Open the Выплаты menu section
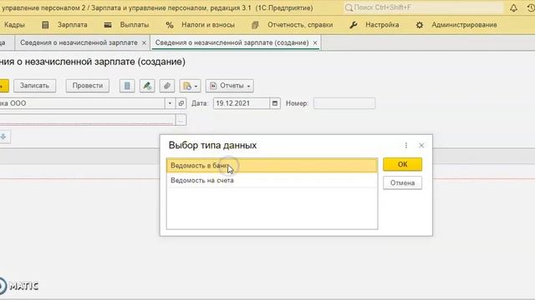535x300 pixels. (135, 25)
